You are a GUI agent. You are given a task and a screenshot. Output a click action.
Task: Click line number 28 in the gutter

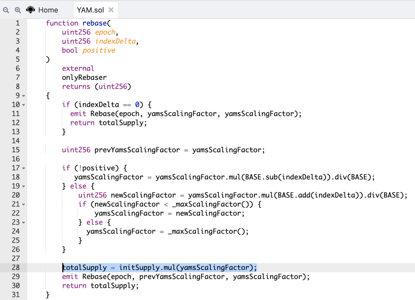(x=16, y=268)
